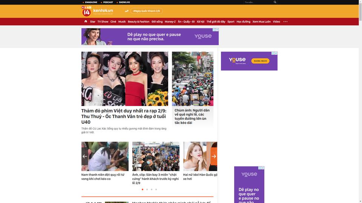The height and width of the screenshot is (203, 362).
Task: Click the top Youse banner advertisement
Action: click(150, 36)
